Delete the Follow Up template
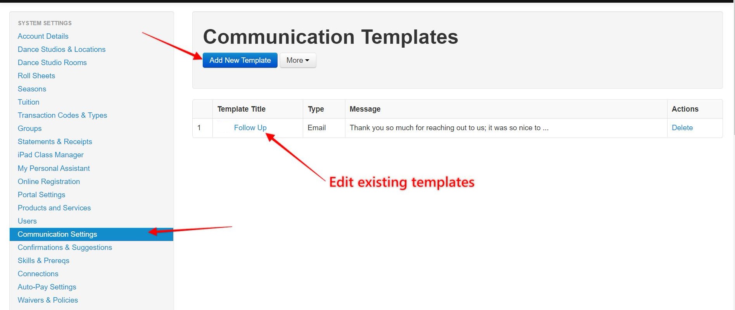The width and height of the screenshot is (735, 310). tap(682, 127)
